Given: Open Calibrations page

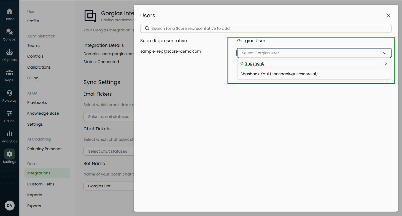Looking at the screenshot, I should tap(39, 67).
